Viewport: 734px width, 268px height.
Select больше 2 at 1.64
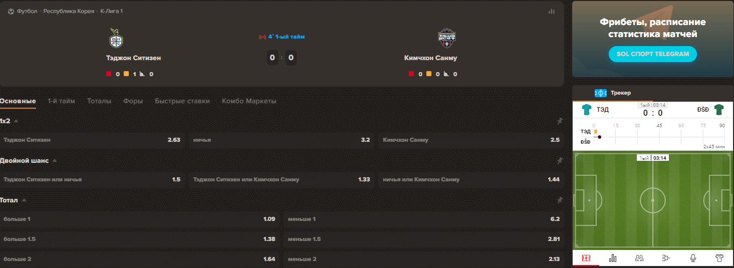pyautogui.click(x=140, y=259)
